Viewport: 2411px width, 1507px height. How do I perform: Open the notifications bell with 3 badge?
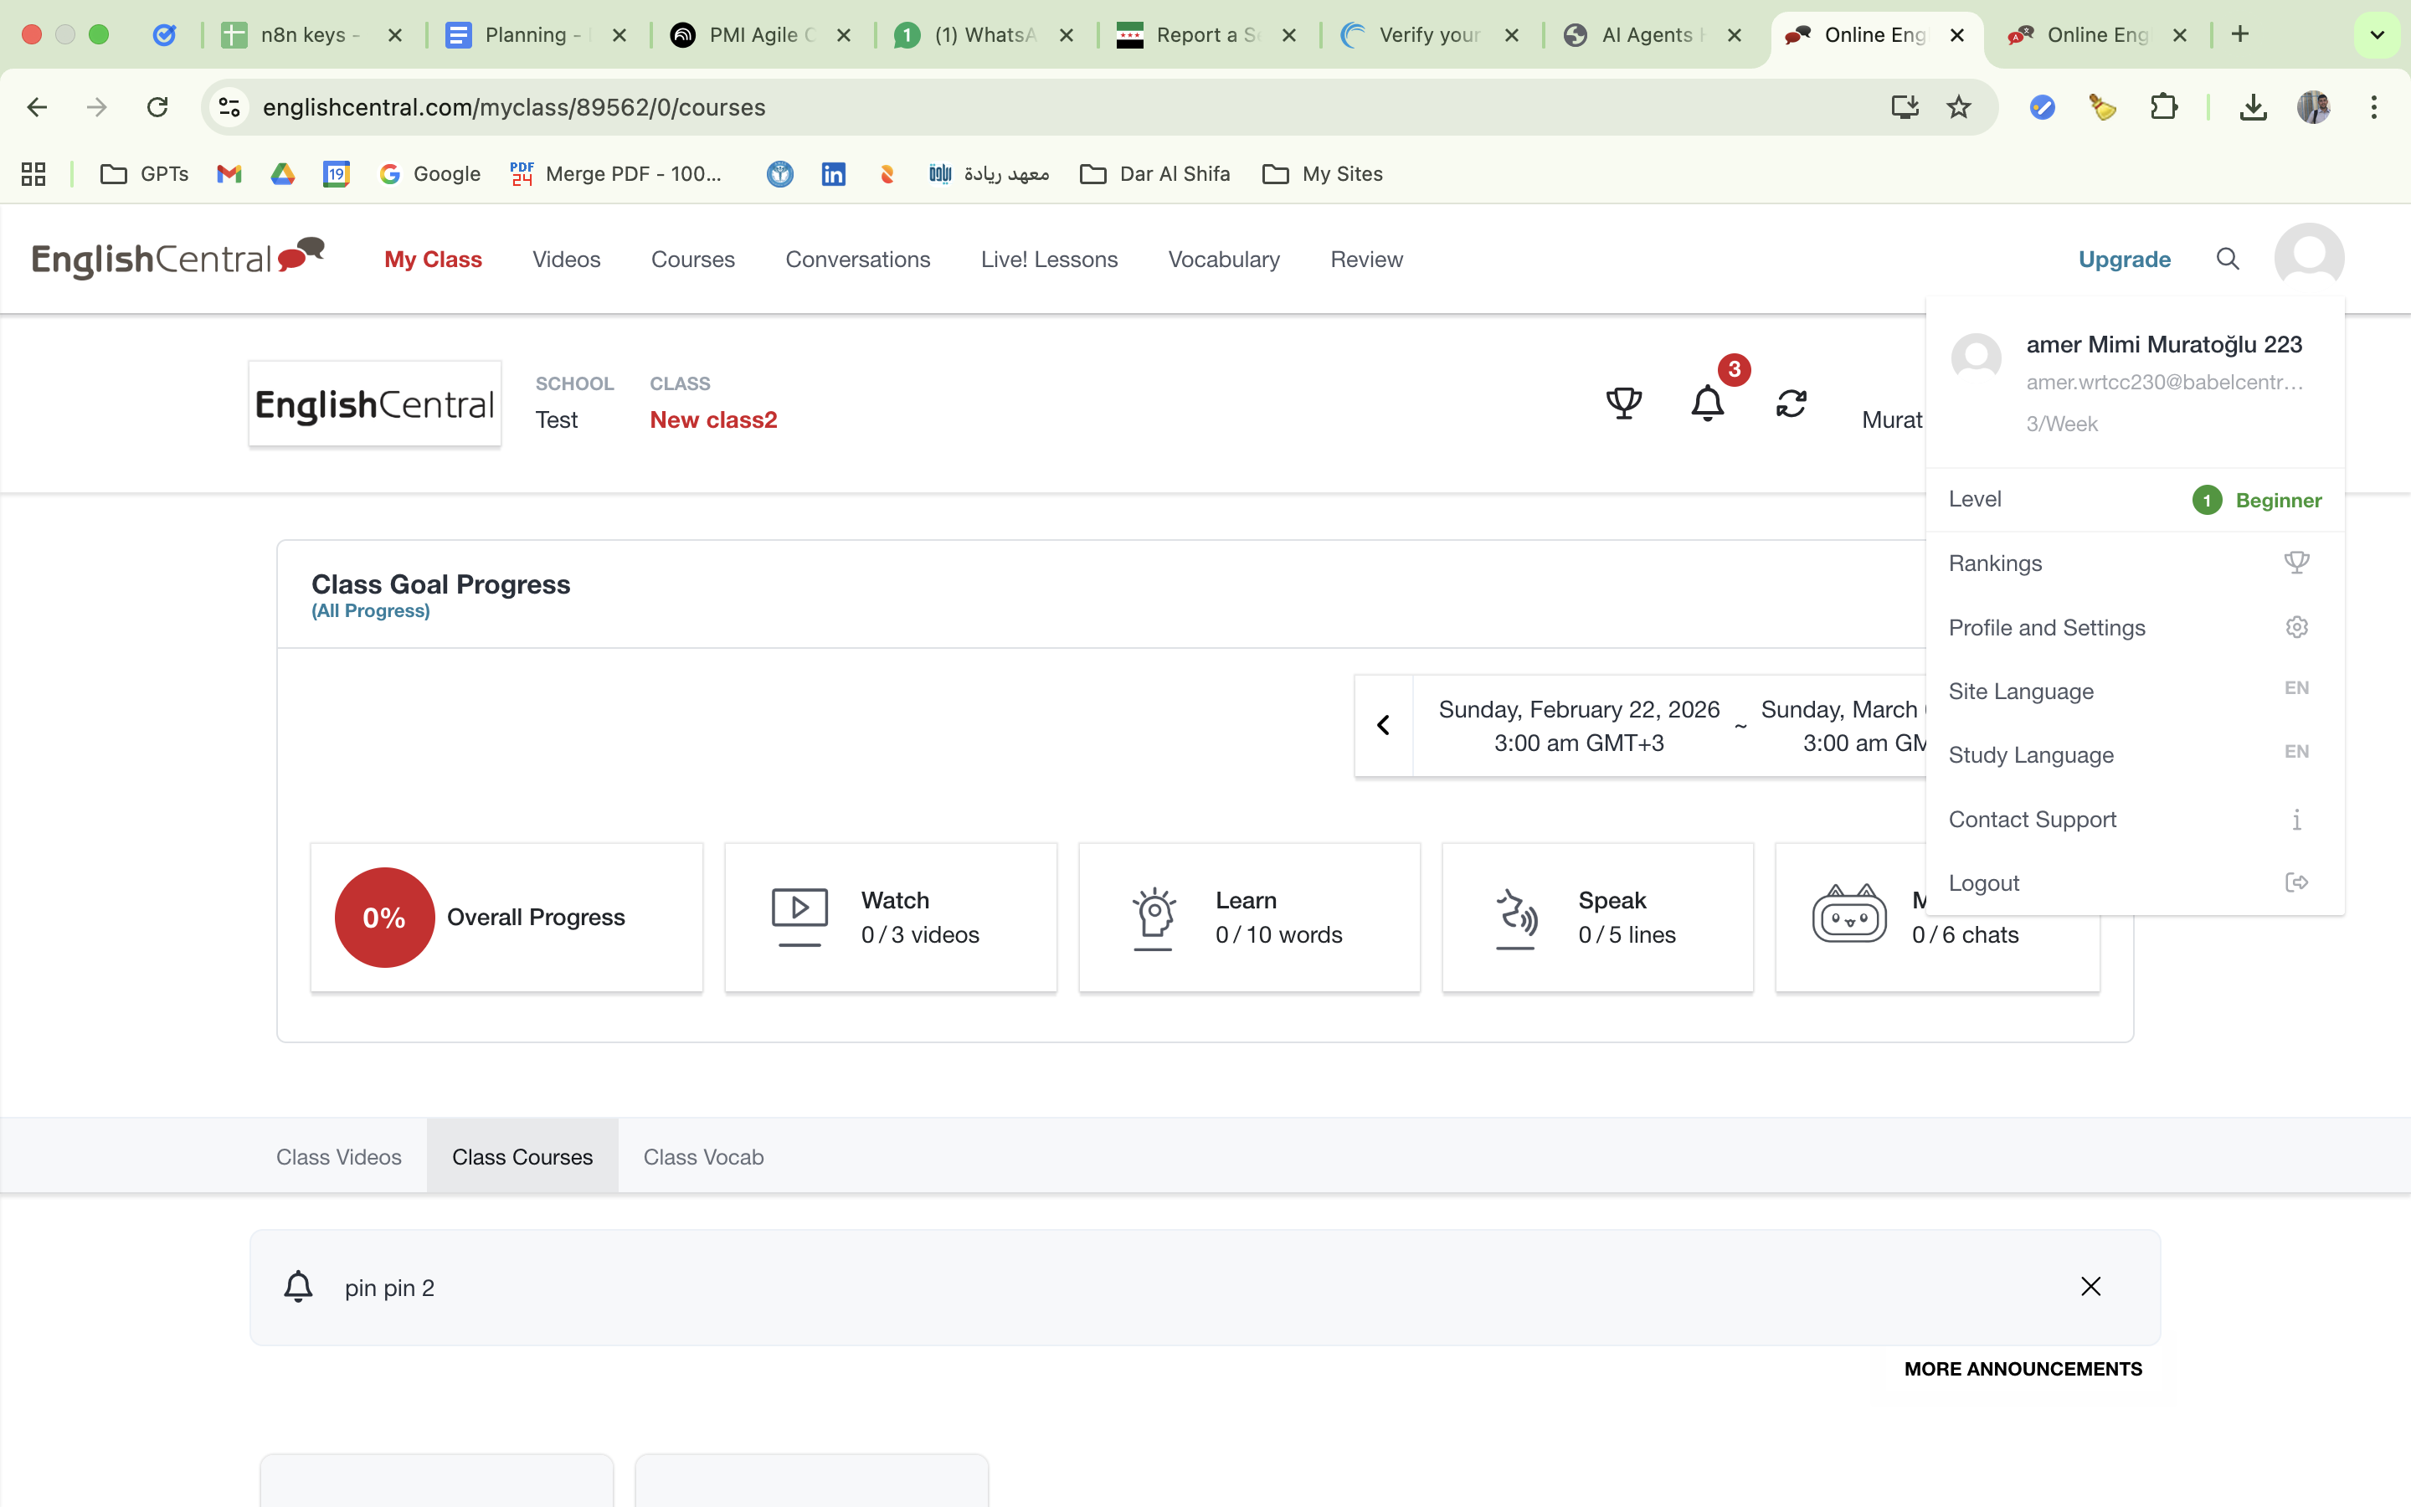point(1708,403)
